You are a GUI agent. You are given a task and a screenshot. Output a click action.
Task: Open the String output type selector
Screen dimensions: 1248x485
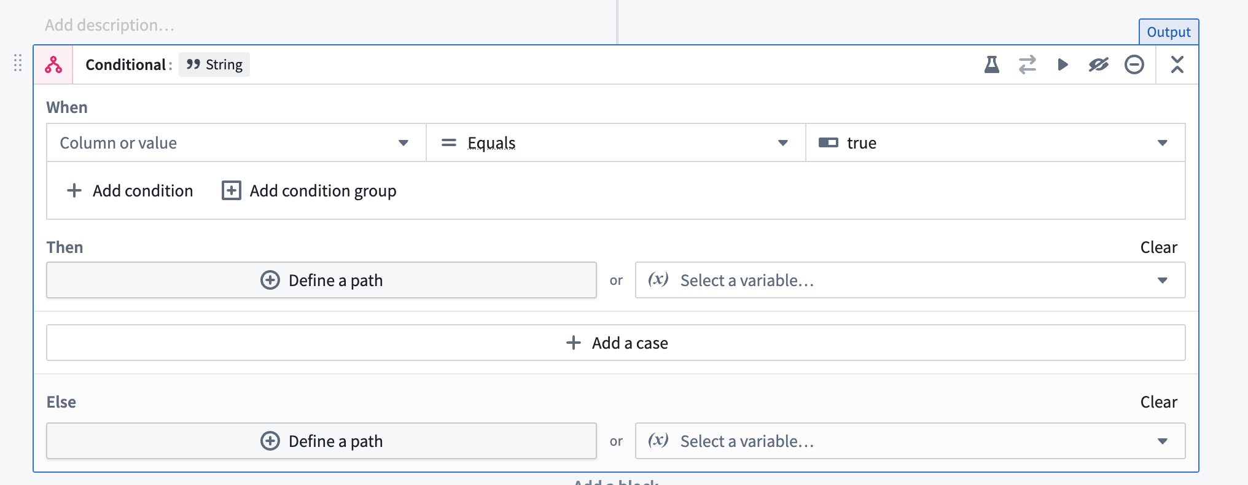(214, 64)
